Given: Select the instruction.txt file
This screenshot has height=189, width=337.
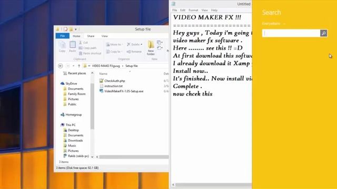Looking at the screenshot, I should (111, 86).
